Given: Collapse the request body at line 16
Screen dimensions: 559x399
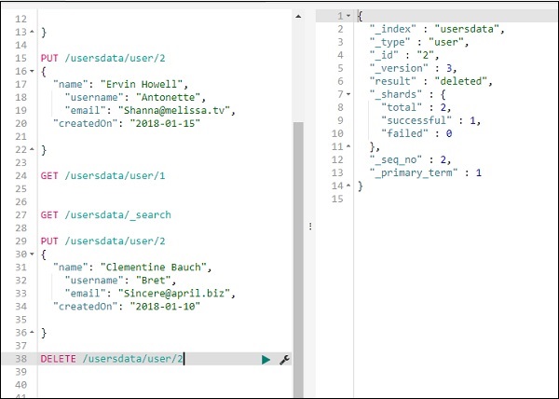Looking at the screenshot, I should coord(34,71).
